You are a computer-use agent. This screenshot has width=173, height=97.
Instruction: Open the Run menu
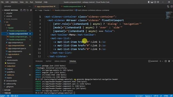(31, 2)
